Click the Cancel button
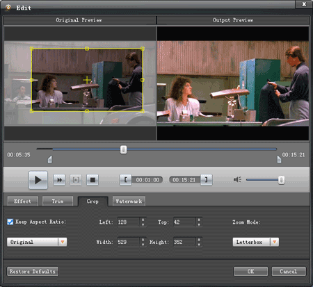The image size is (313, 287). tap(289, 271)
